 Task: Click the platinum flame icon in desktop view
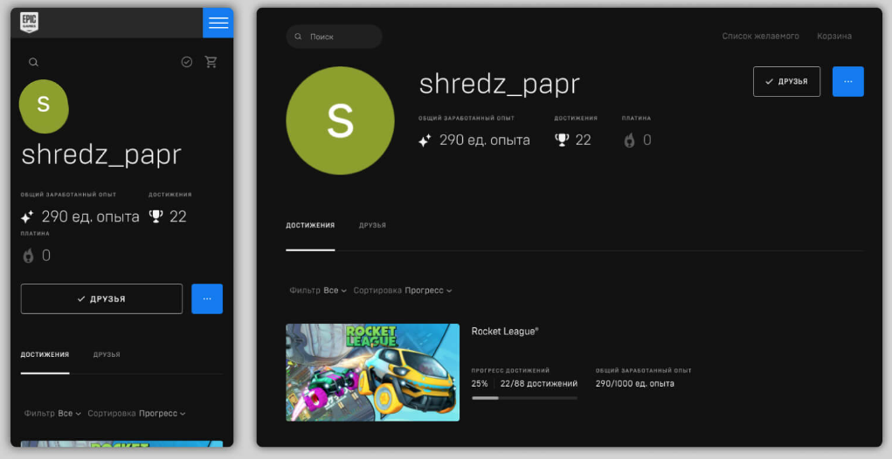[629, 140]
